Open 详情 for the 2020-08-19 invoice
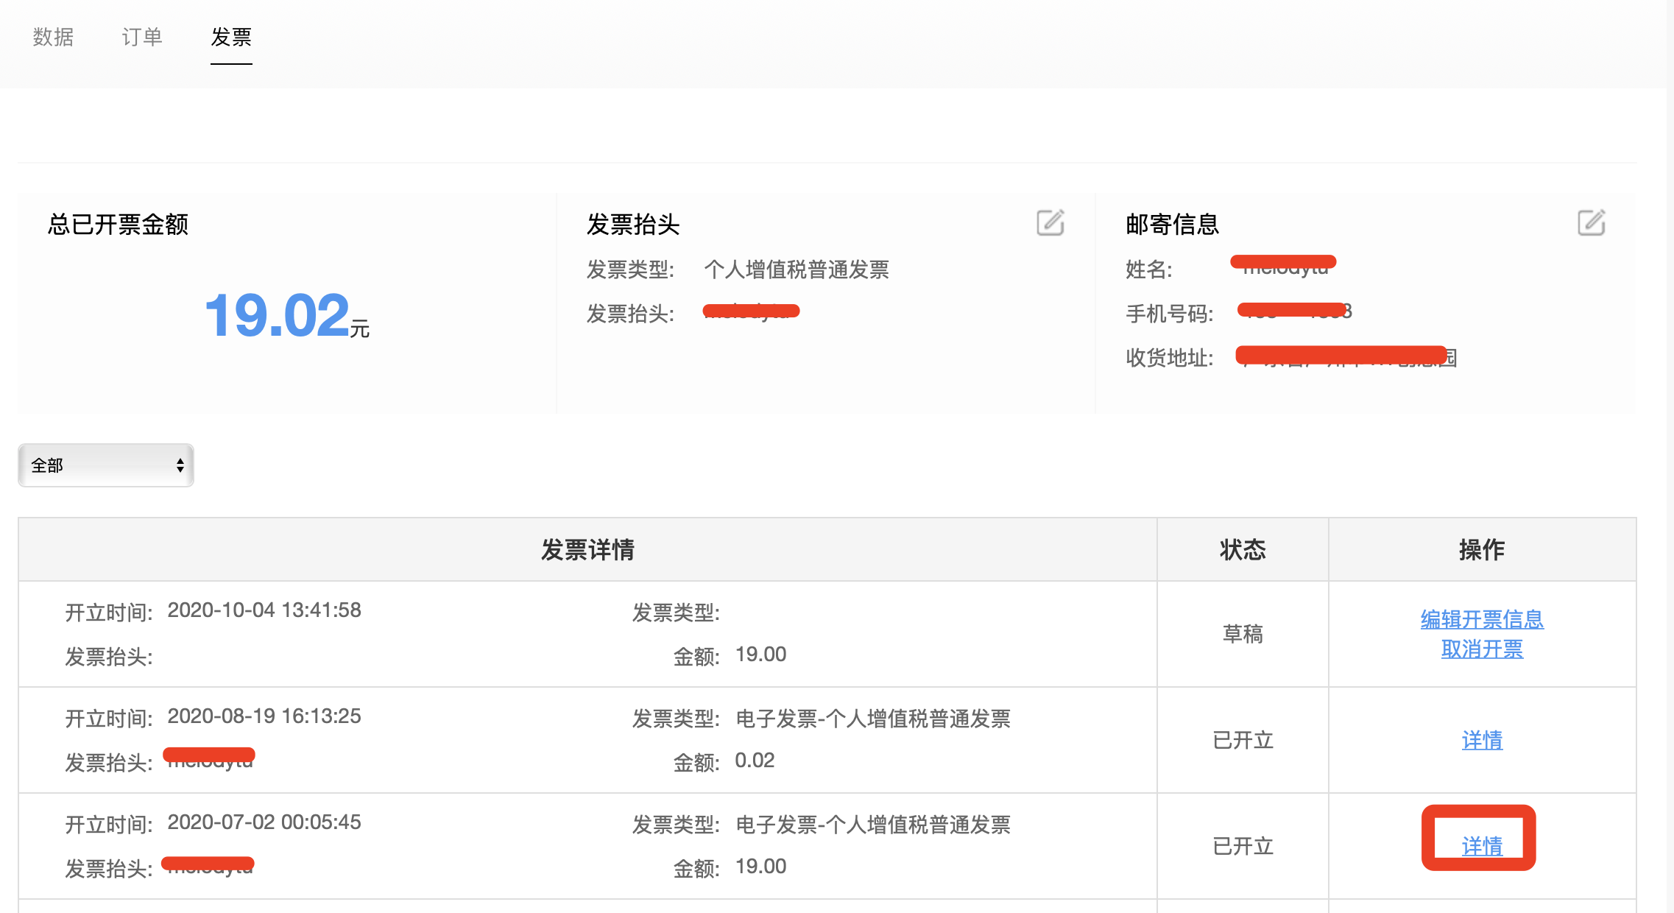Screen dimensions: 1674x913 [1482, 740]
